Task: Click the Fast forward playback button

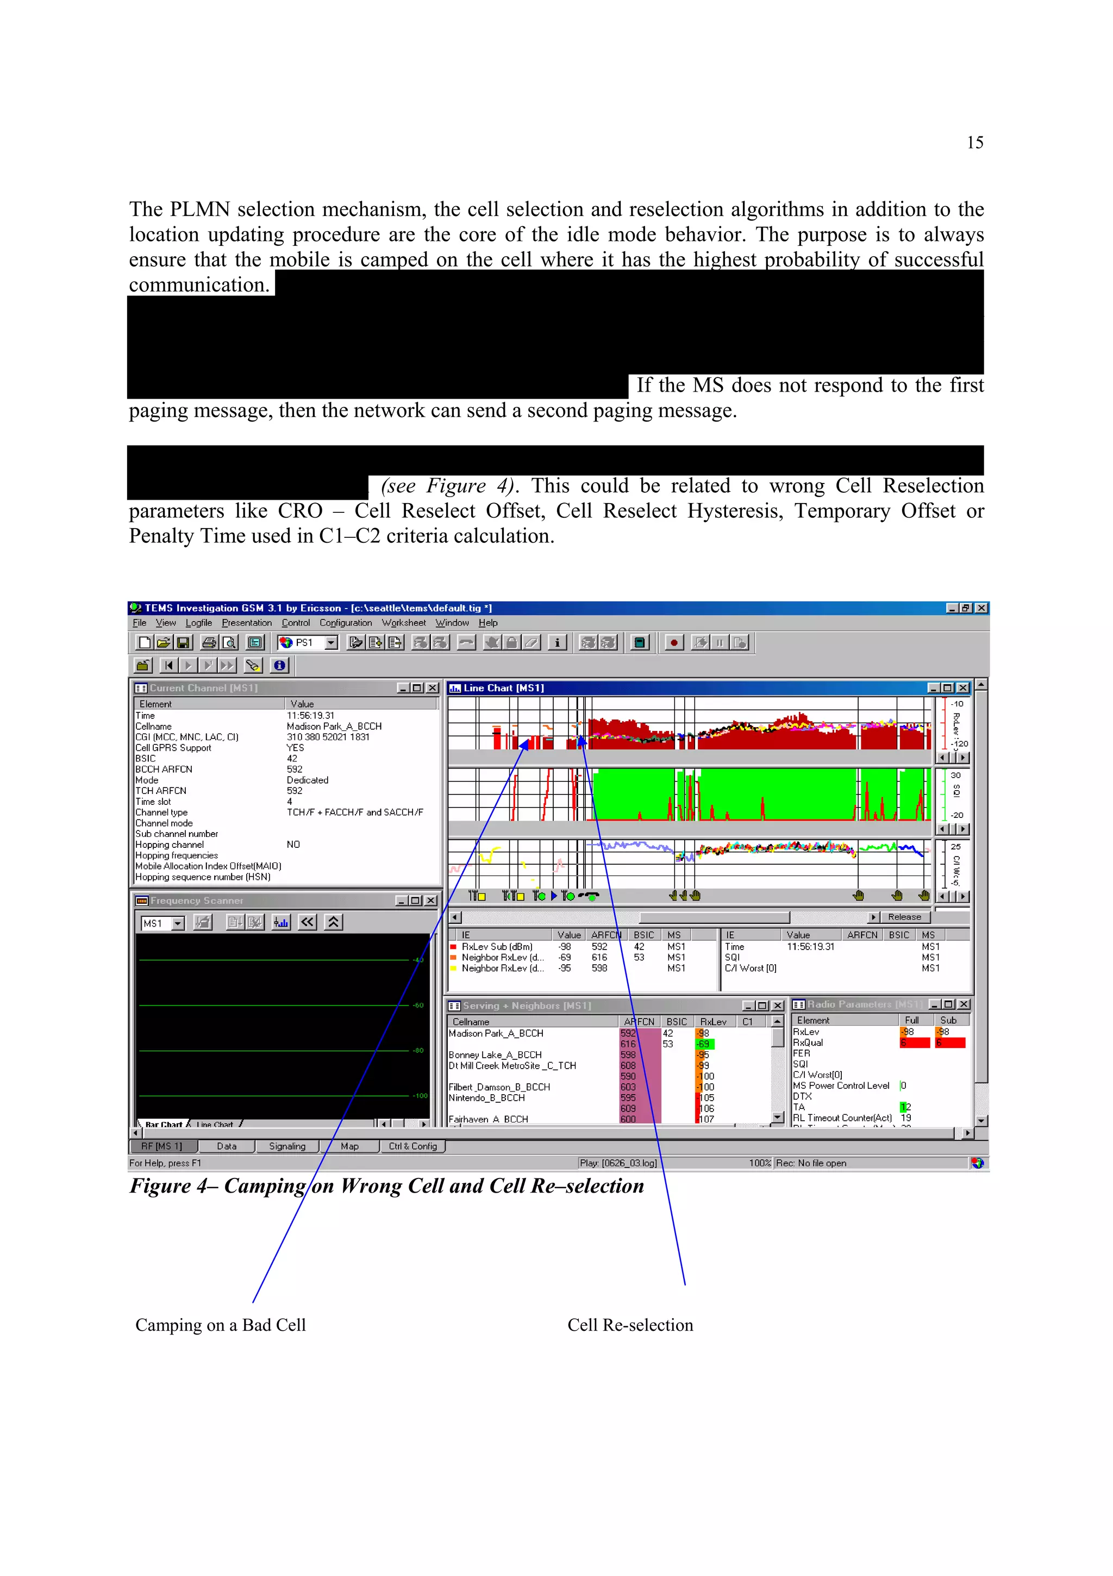Action: coord(227,665)
